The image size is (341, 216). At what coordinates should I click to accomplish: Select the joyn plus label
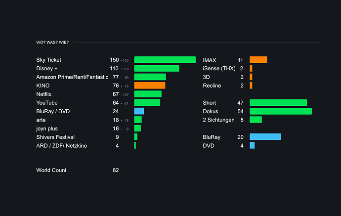tap(47, 129)
